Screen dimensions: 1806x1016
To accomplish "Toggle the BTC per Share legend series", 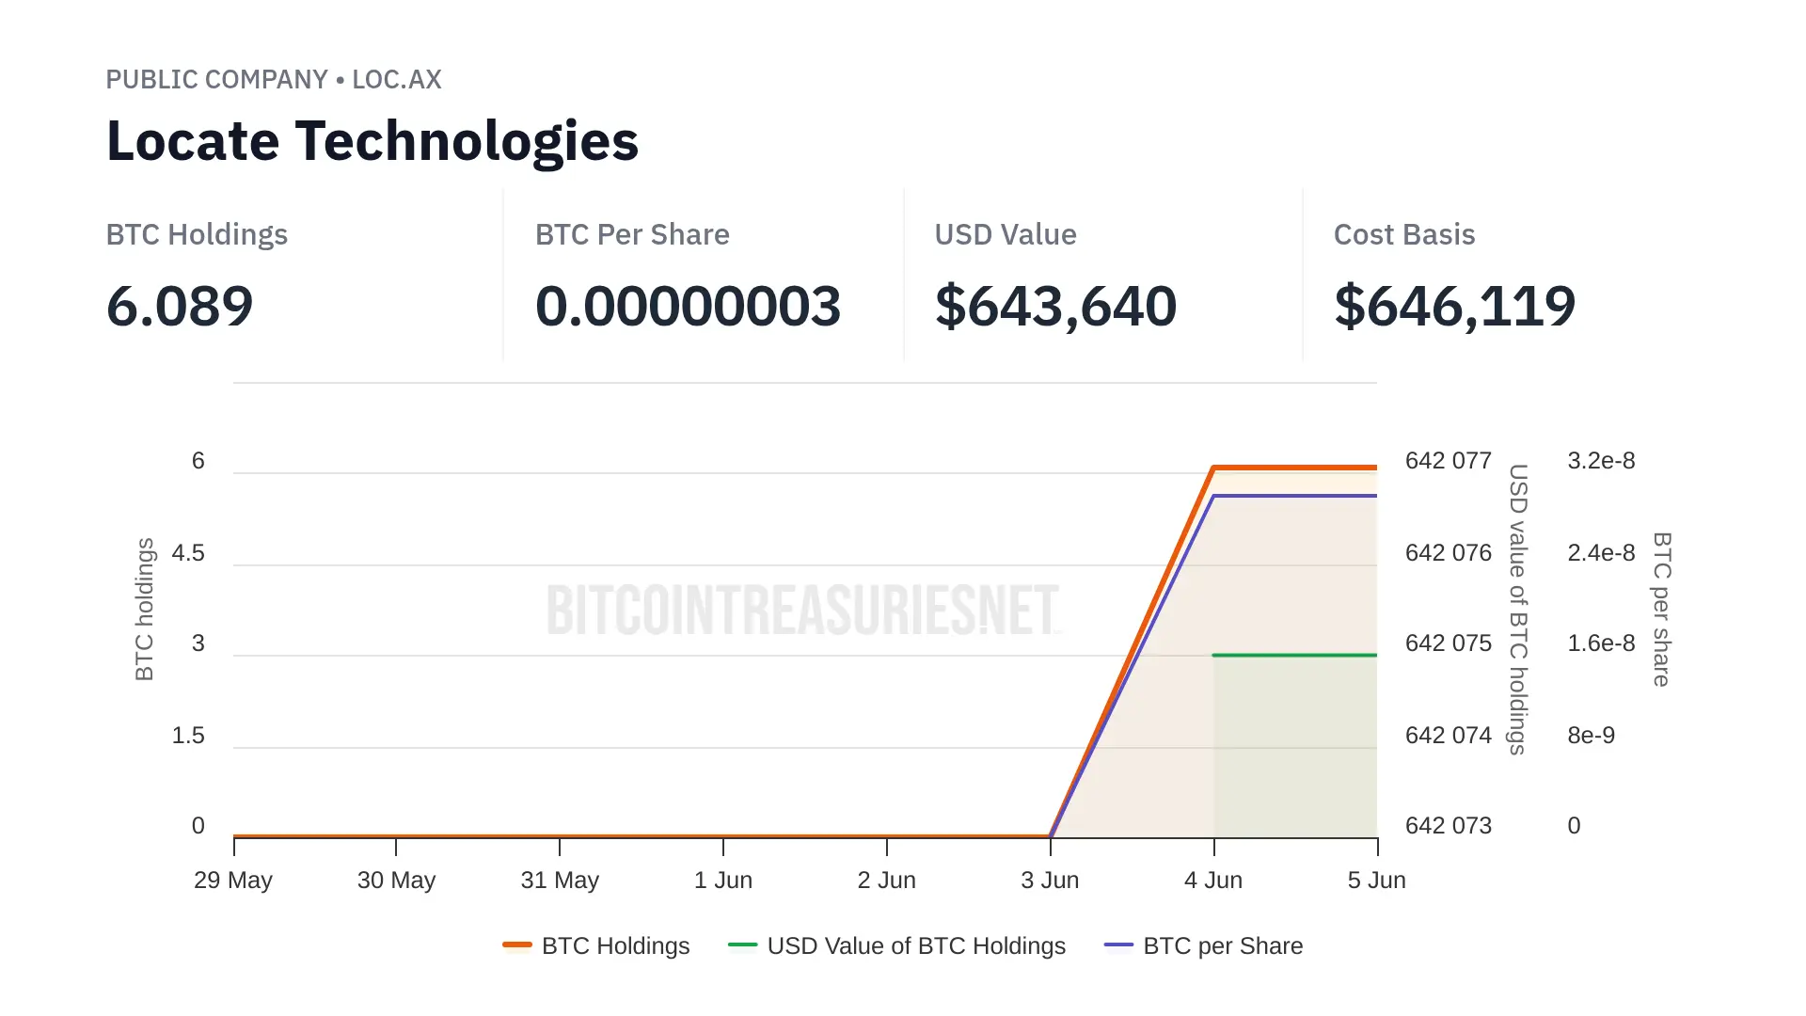I will coord(1222,945).
